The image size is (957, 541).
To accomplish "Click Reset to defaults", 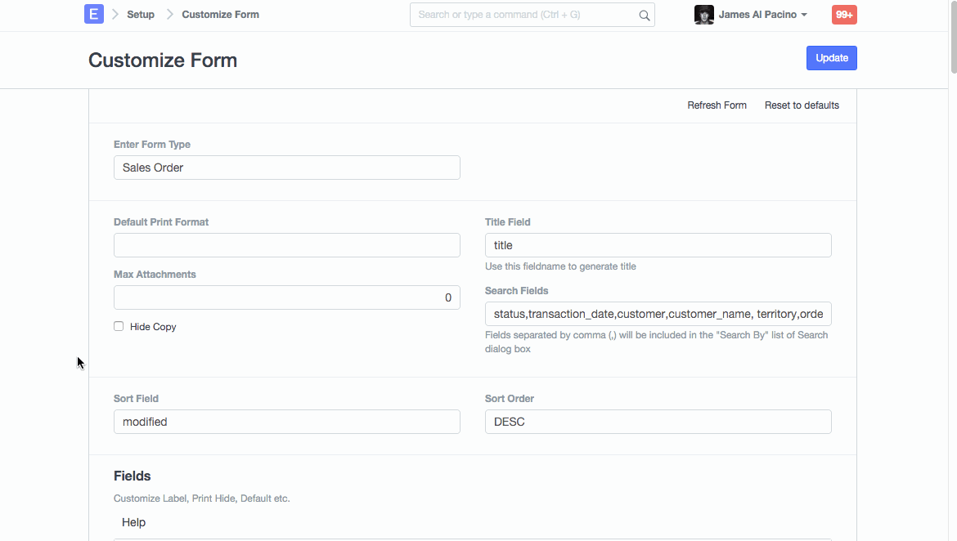I will 802,105.
